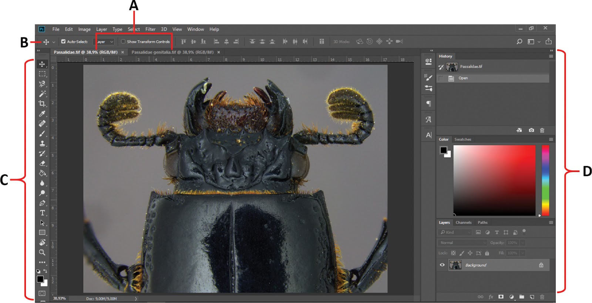Image resolution: width=592 pixels, height=303 pixels.
Task: Pick a hue on the rainbow slider
Action: [545, 180]
